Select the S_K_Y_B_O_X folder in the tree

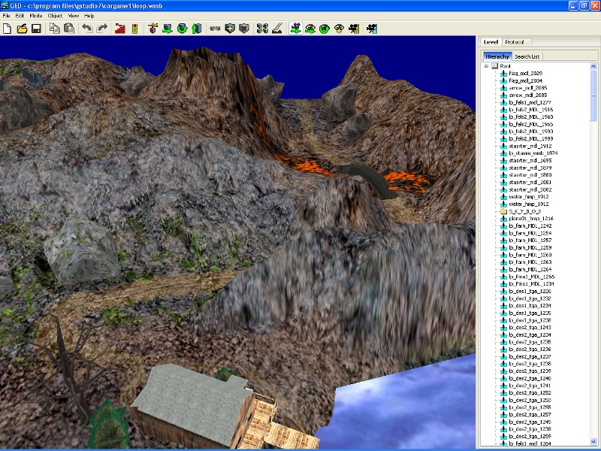pyautogui.click(x=525, y=212)
